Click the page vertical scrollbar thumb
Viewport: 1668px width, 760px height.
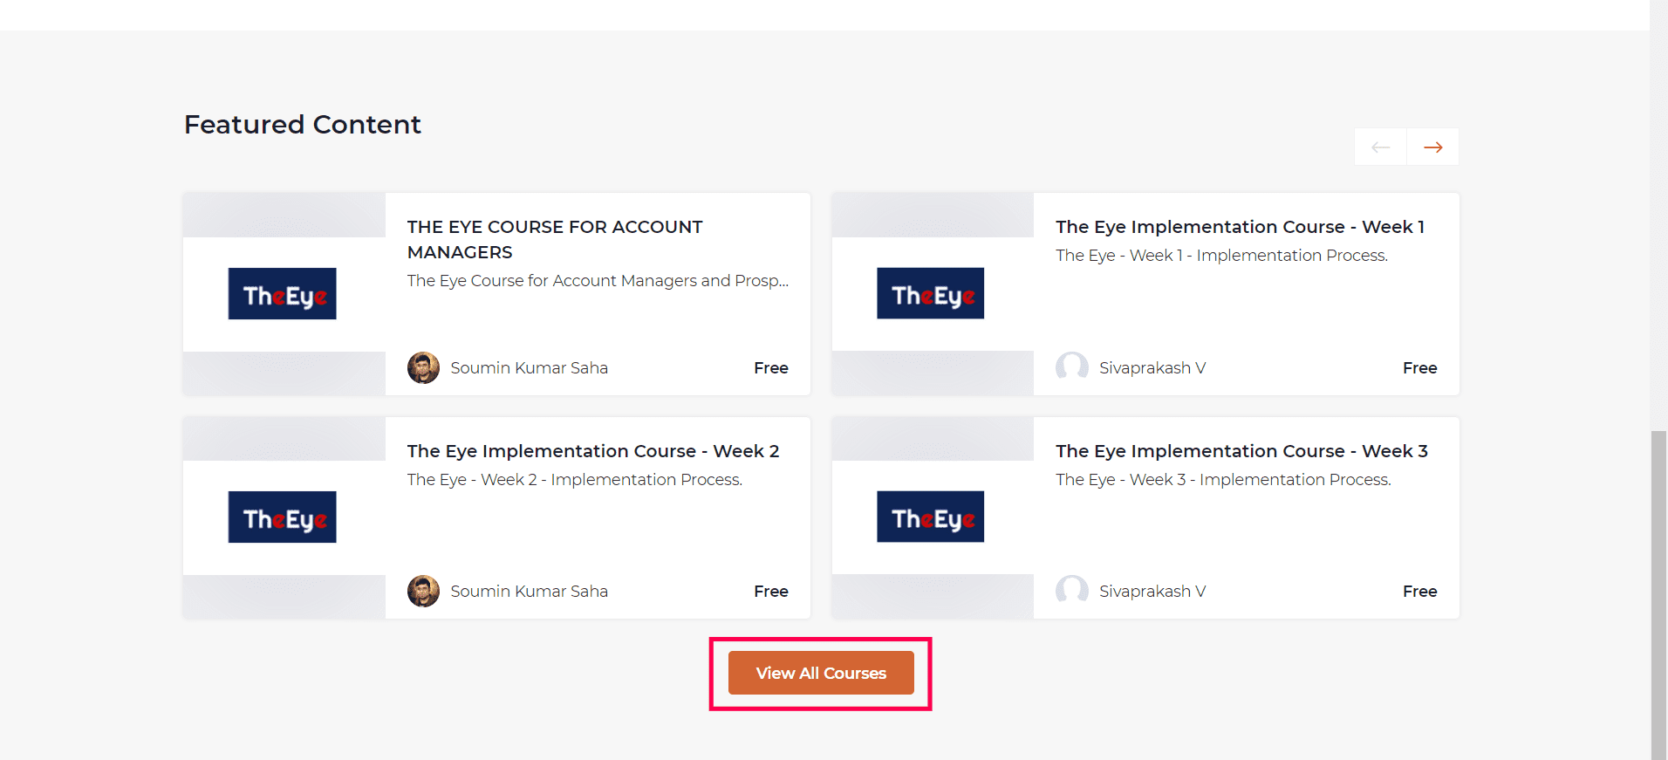click(1658, 593)
